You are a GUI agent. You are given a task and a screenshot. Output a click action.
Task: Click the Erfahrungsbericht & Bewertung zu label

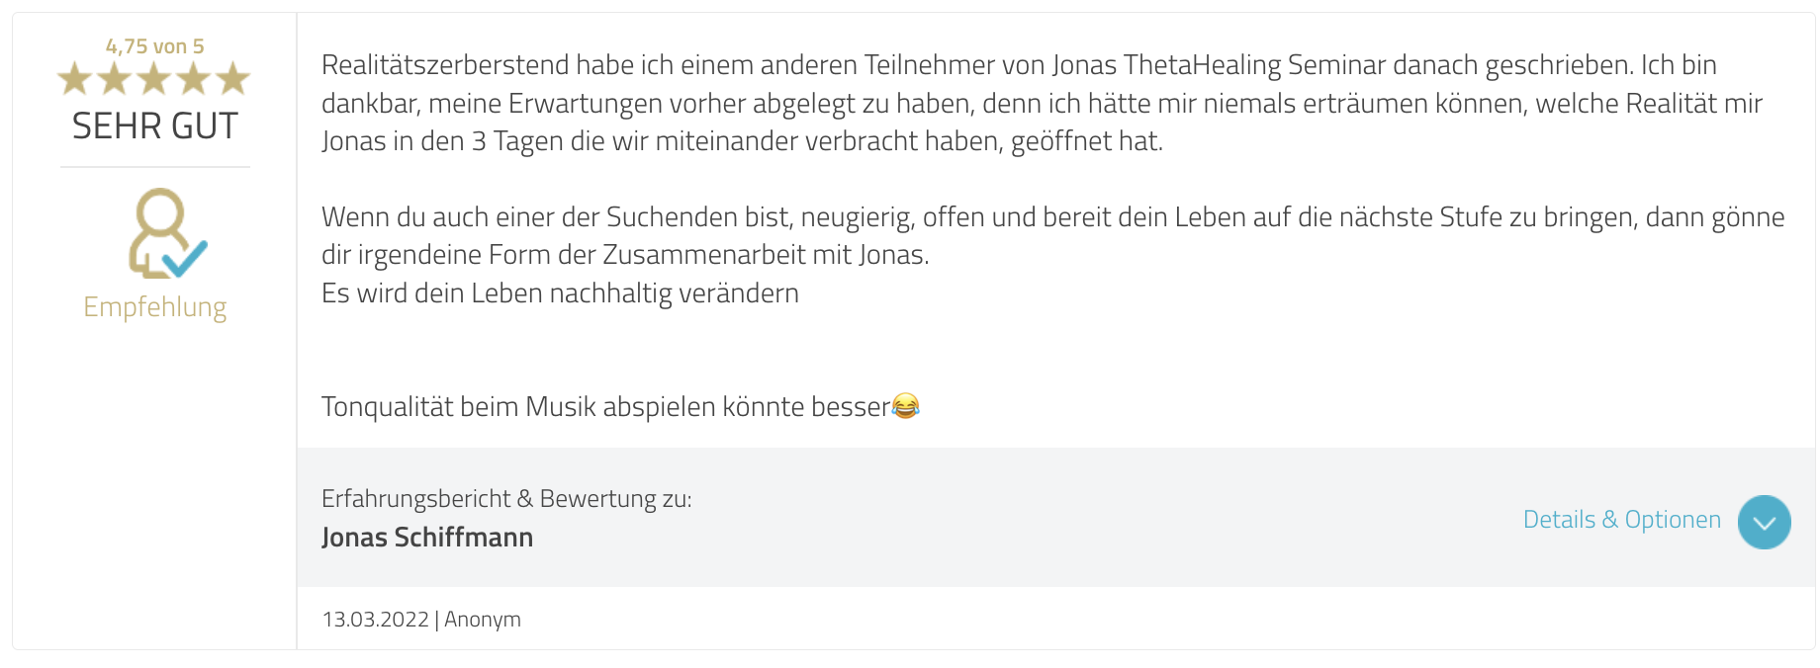tap(506, 499)
